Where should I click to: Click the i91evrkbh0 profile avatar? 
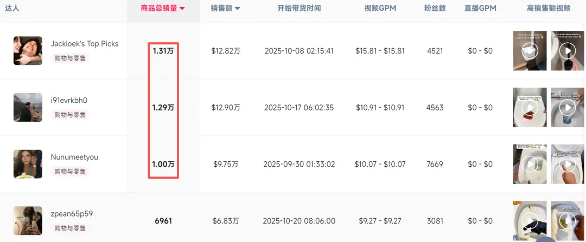pyautogui.click(x=28, y=107)
